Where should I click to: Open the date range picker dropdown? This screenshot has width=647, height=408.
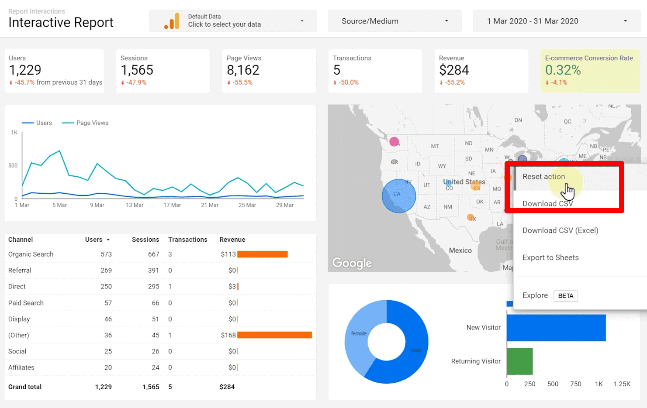[556, 21]
